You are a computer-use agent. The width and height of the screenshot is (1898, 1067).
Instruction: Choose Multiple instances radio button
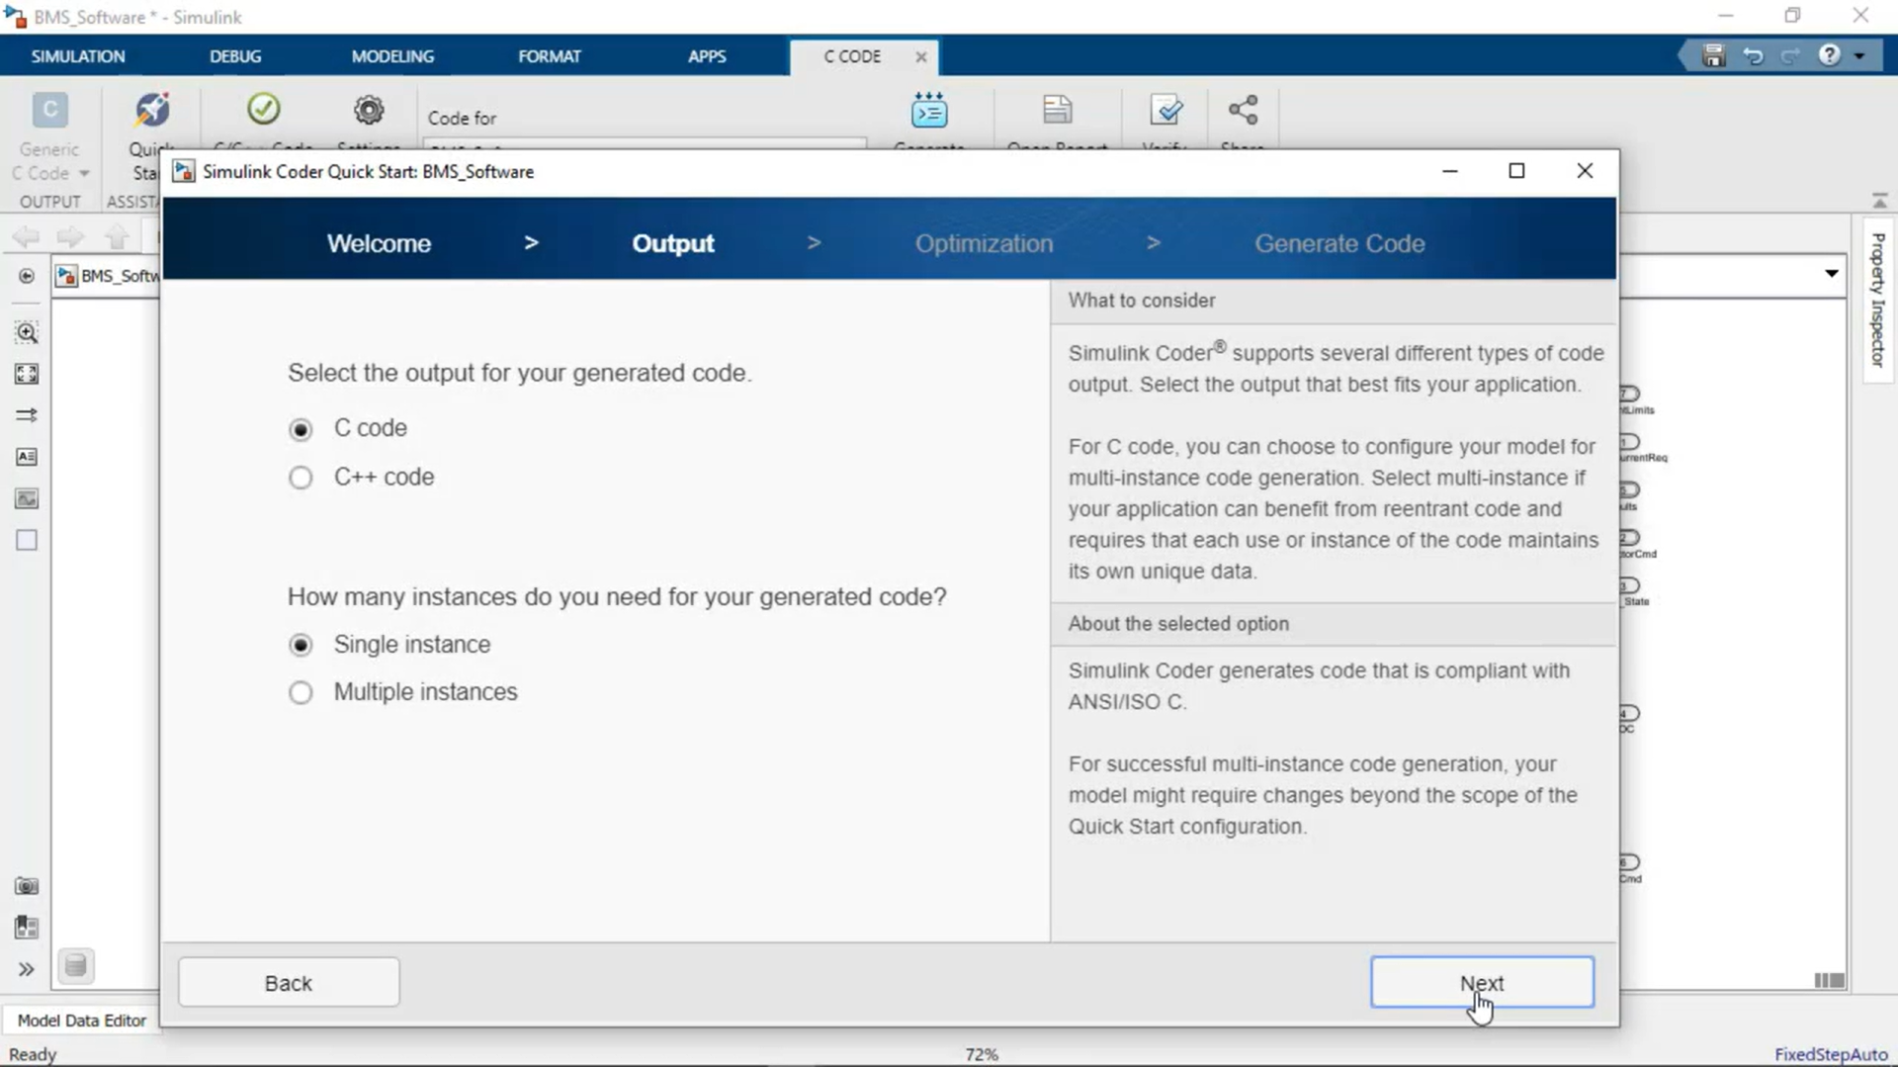301,692
